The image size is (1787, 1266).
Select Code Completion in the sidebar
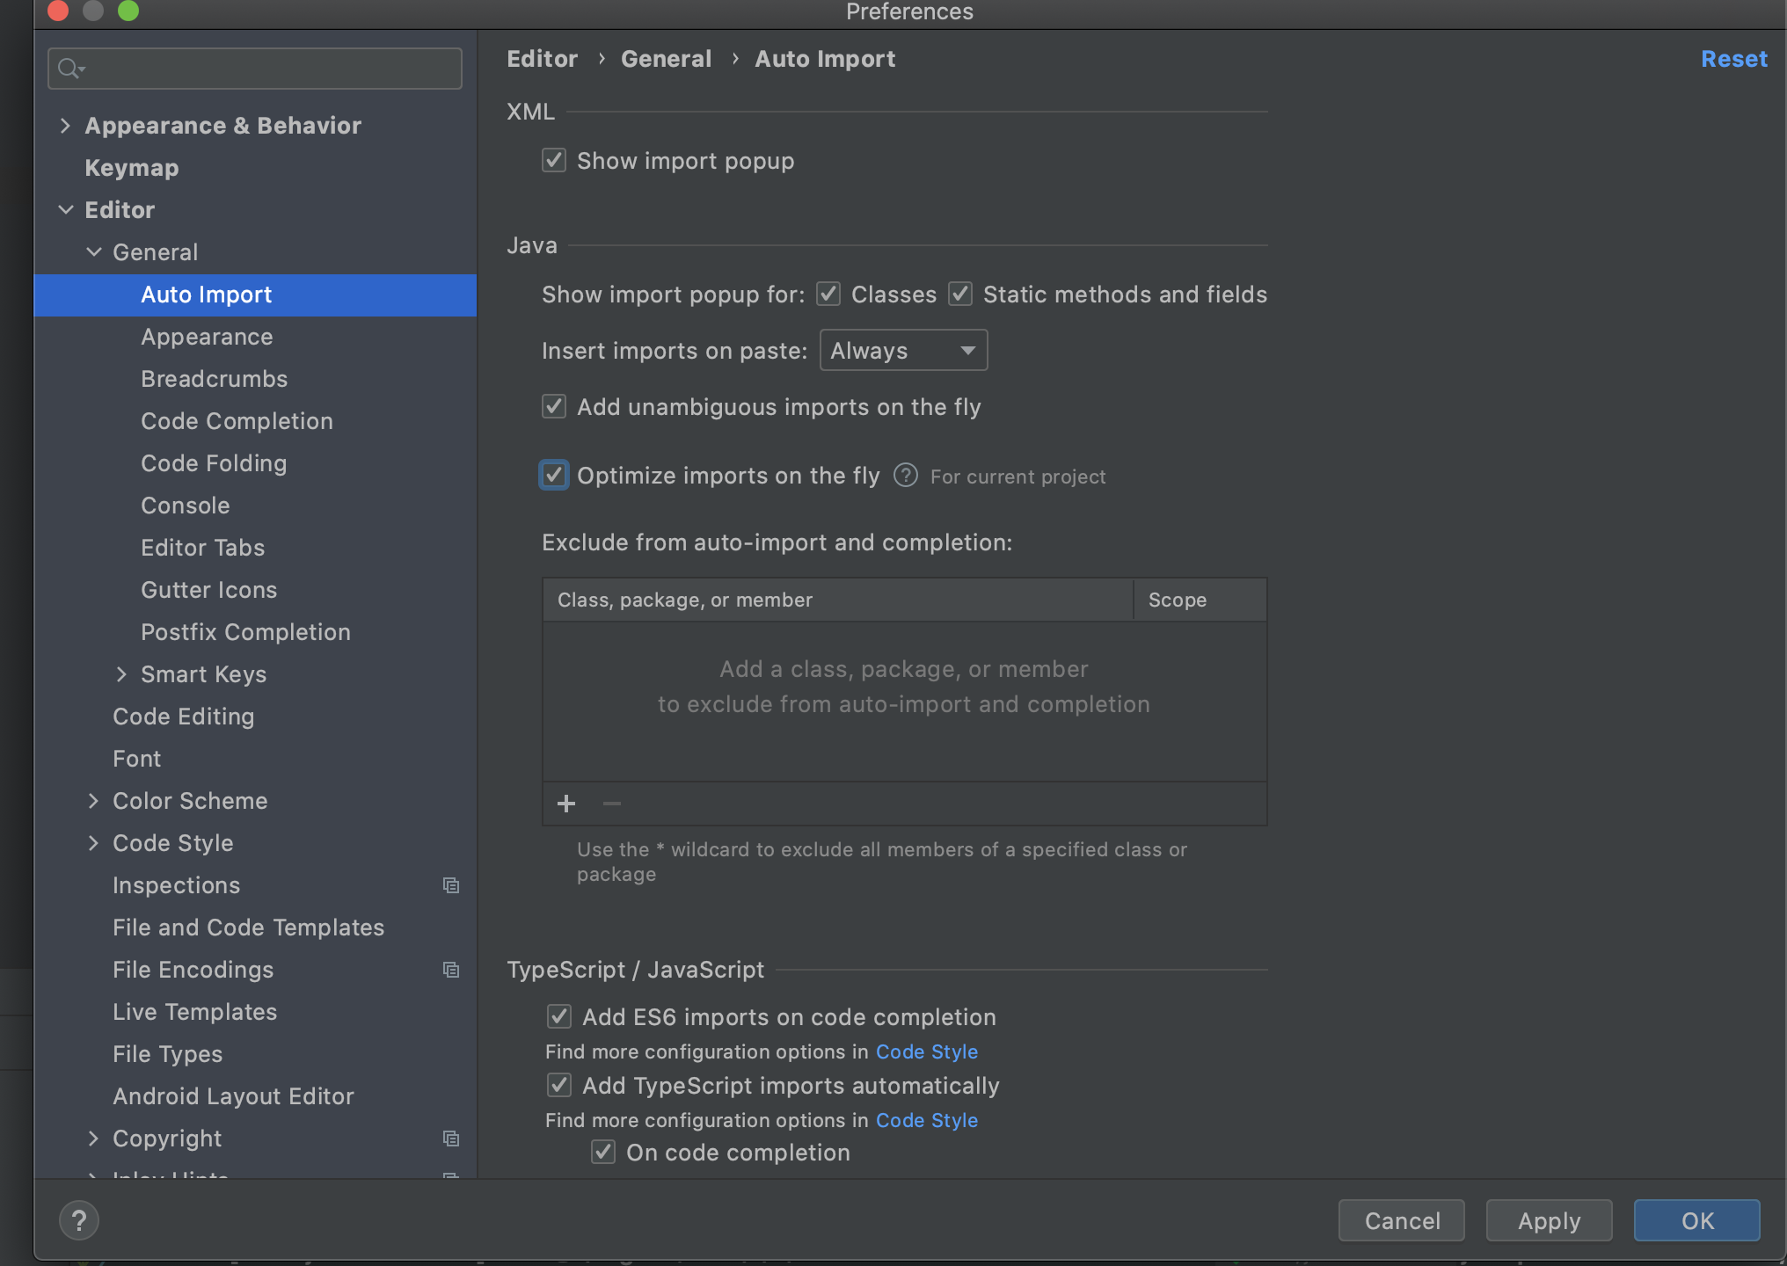tap(237, 421)
